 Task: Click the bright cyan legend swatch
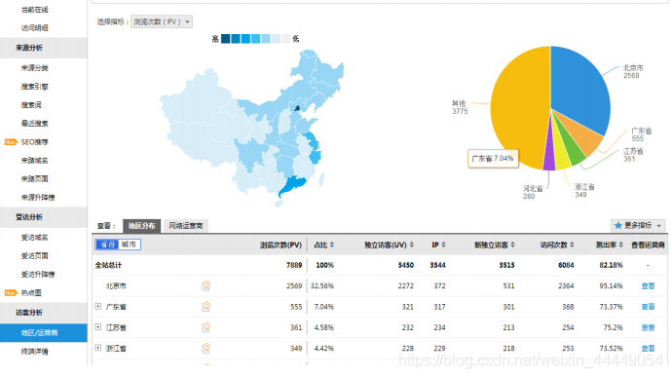tap(256, 39)
